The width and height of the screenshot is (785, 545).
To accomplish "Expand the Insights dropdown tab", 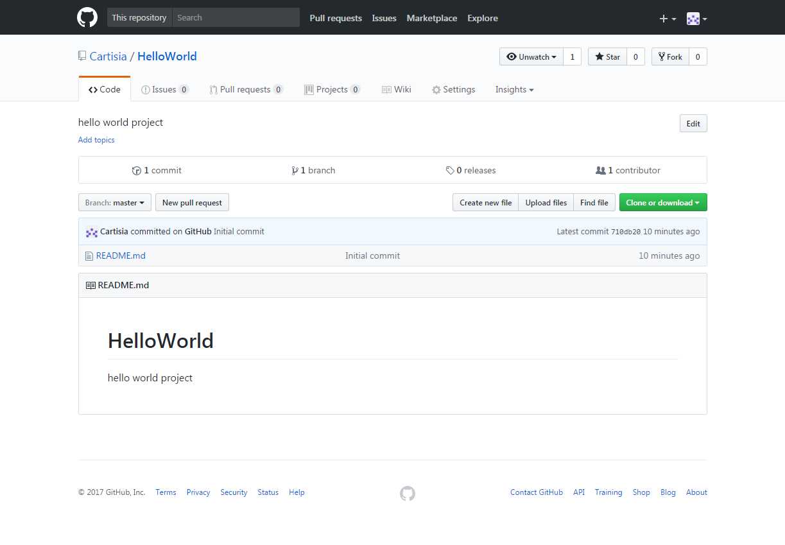I will pos(515,89).
